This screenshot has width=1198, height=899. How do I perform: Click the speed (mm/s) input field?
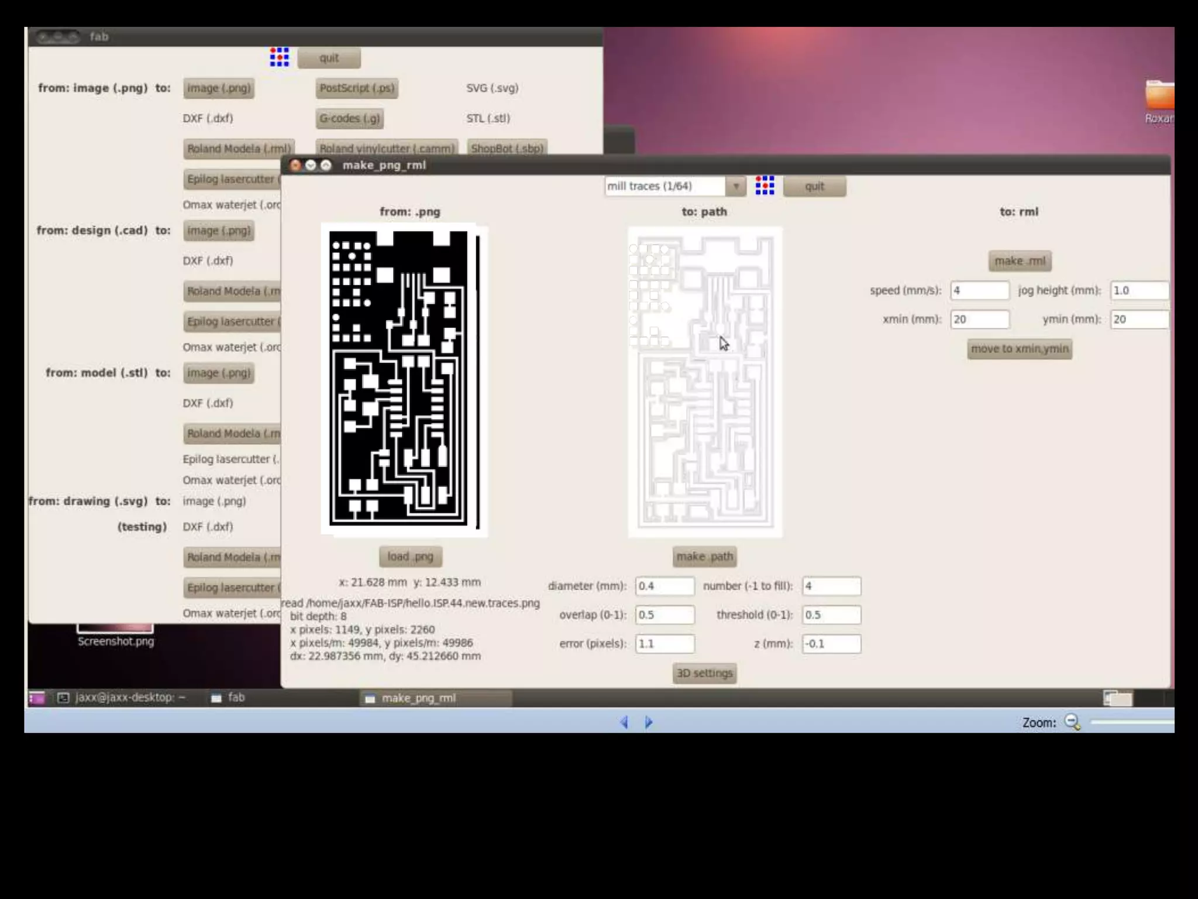coord(979,290)
